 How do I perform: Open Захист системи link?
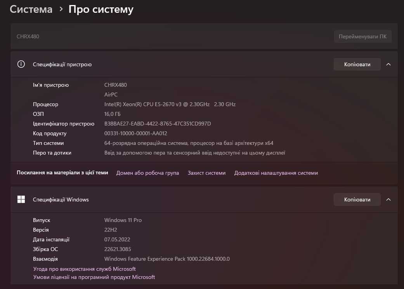point(206,173)
